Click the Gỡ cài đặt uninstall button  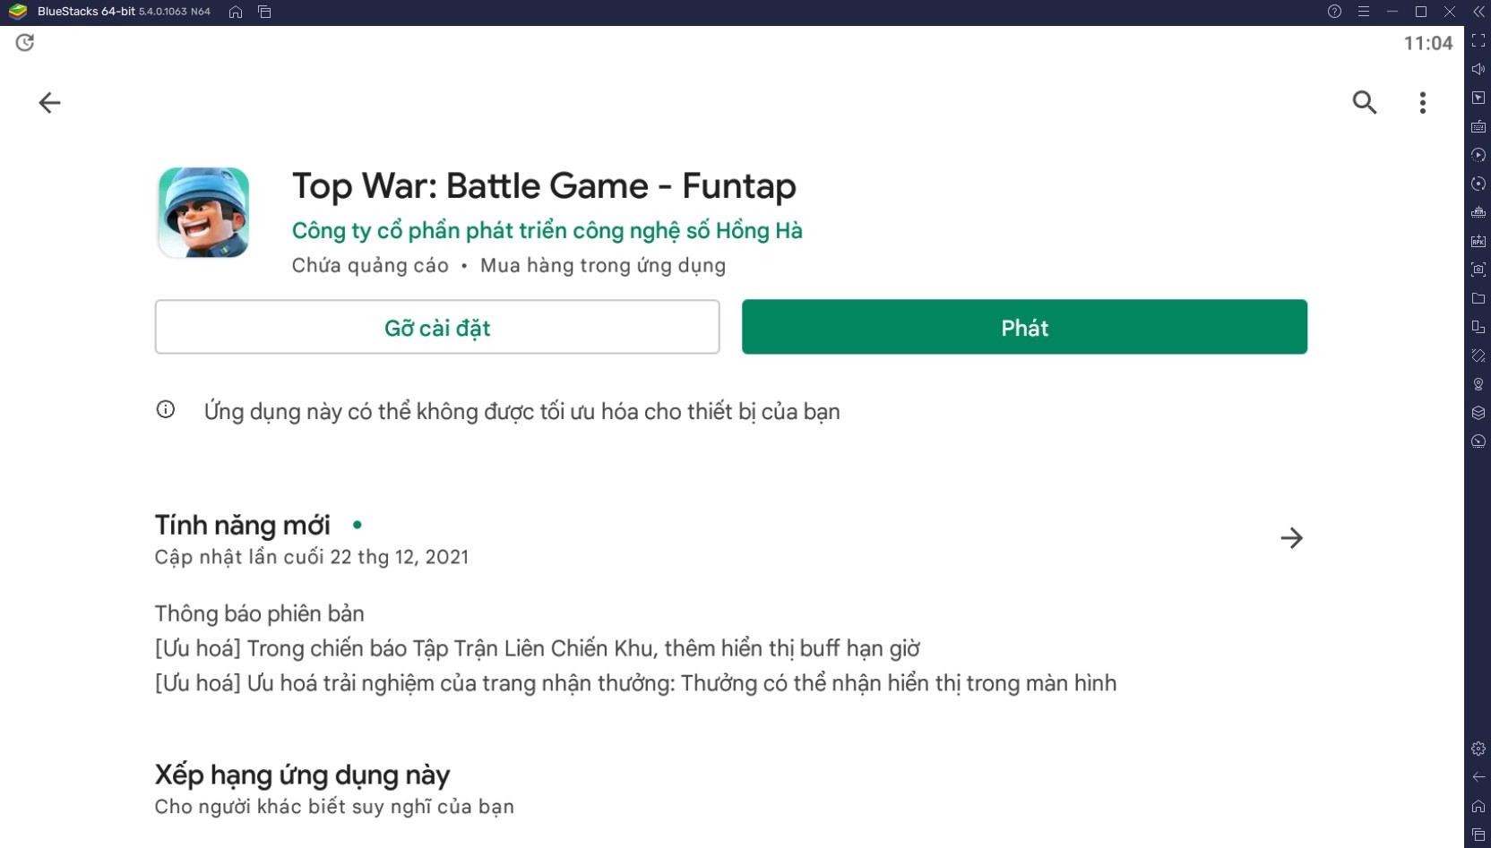coord(437,327)
